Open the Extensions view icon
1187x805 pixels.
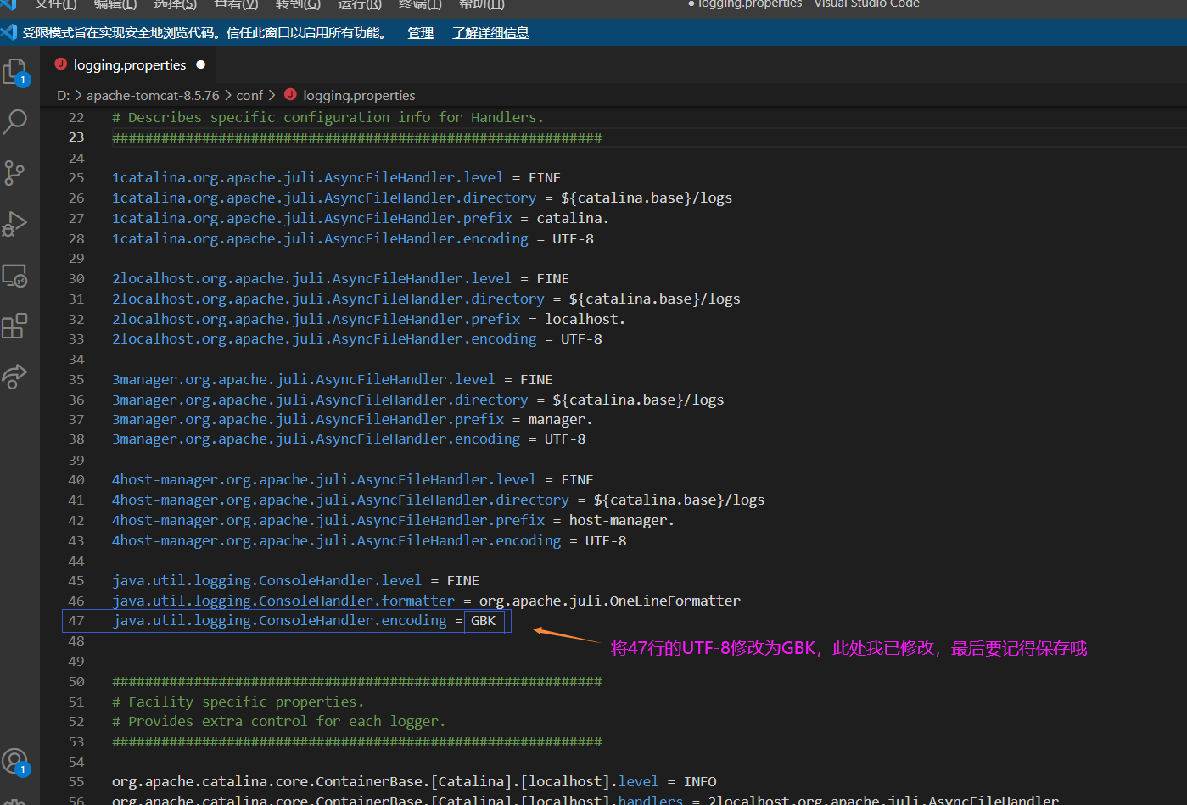14,326
